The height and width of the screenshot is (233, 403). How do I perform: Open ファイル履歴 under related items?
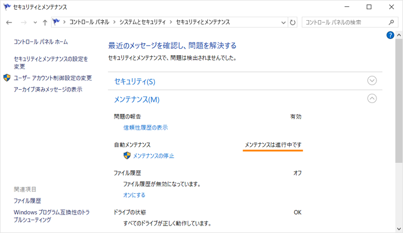tap(27, 201)
